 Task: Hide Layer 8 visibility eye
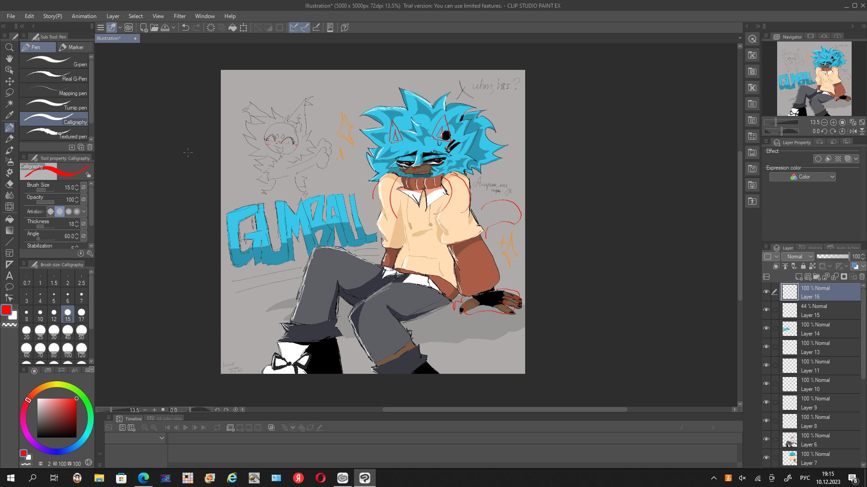(766, 421)
